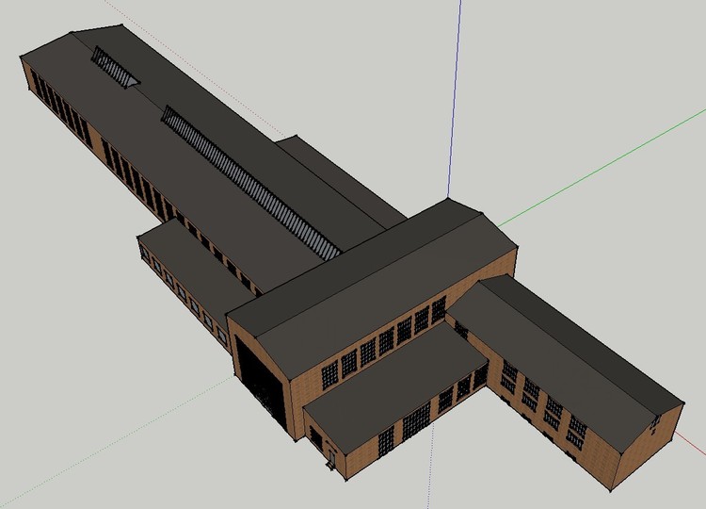706x509 pixels.
Task: Select the long skylight strip on main roof
Action: (x=251, y=183)
